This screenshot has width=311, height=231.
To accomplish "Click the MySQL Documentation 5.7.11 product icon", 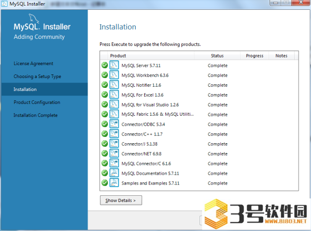I will pos(114,173).
